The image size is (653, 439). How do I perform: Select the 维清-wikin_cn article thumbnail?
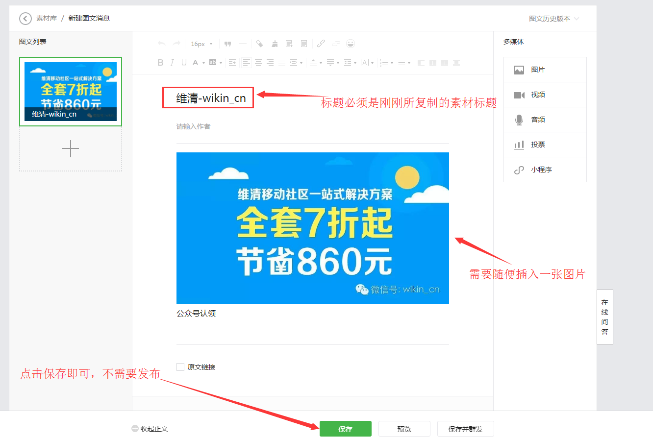pyautogui.click(x=71, y=92)
